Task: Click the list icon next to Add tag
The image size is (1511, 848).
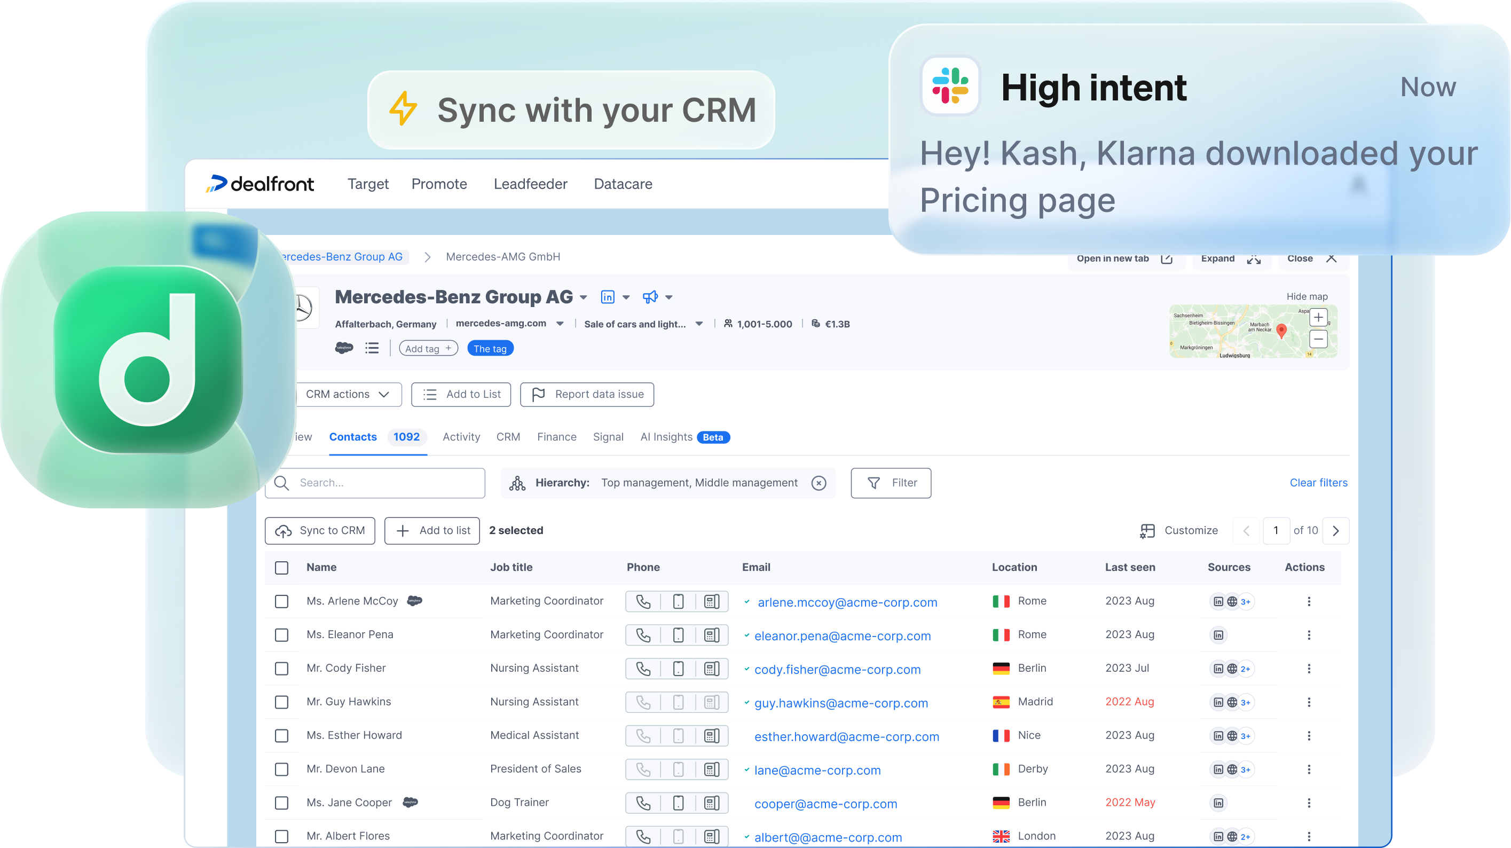Action: [x=372, y=348]
